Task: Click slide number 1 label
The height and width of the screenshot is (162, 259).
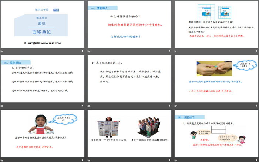Action: click(82, 51)
